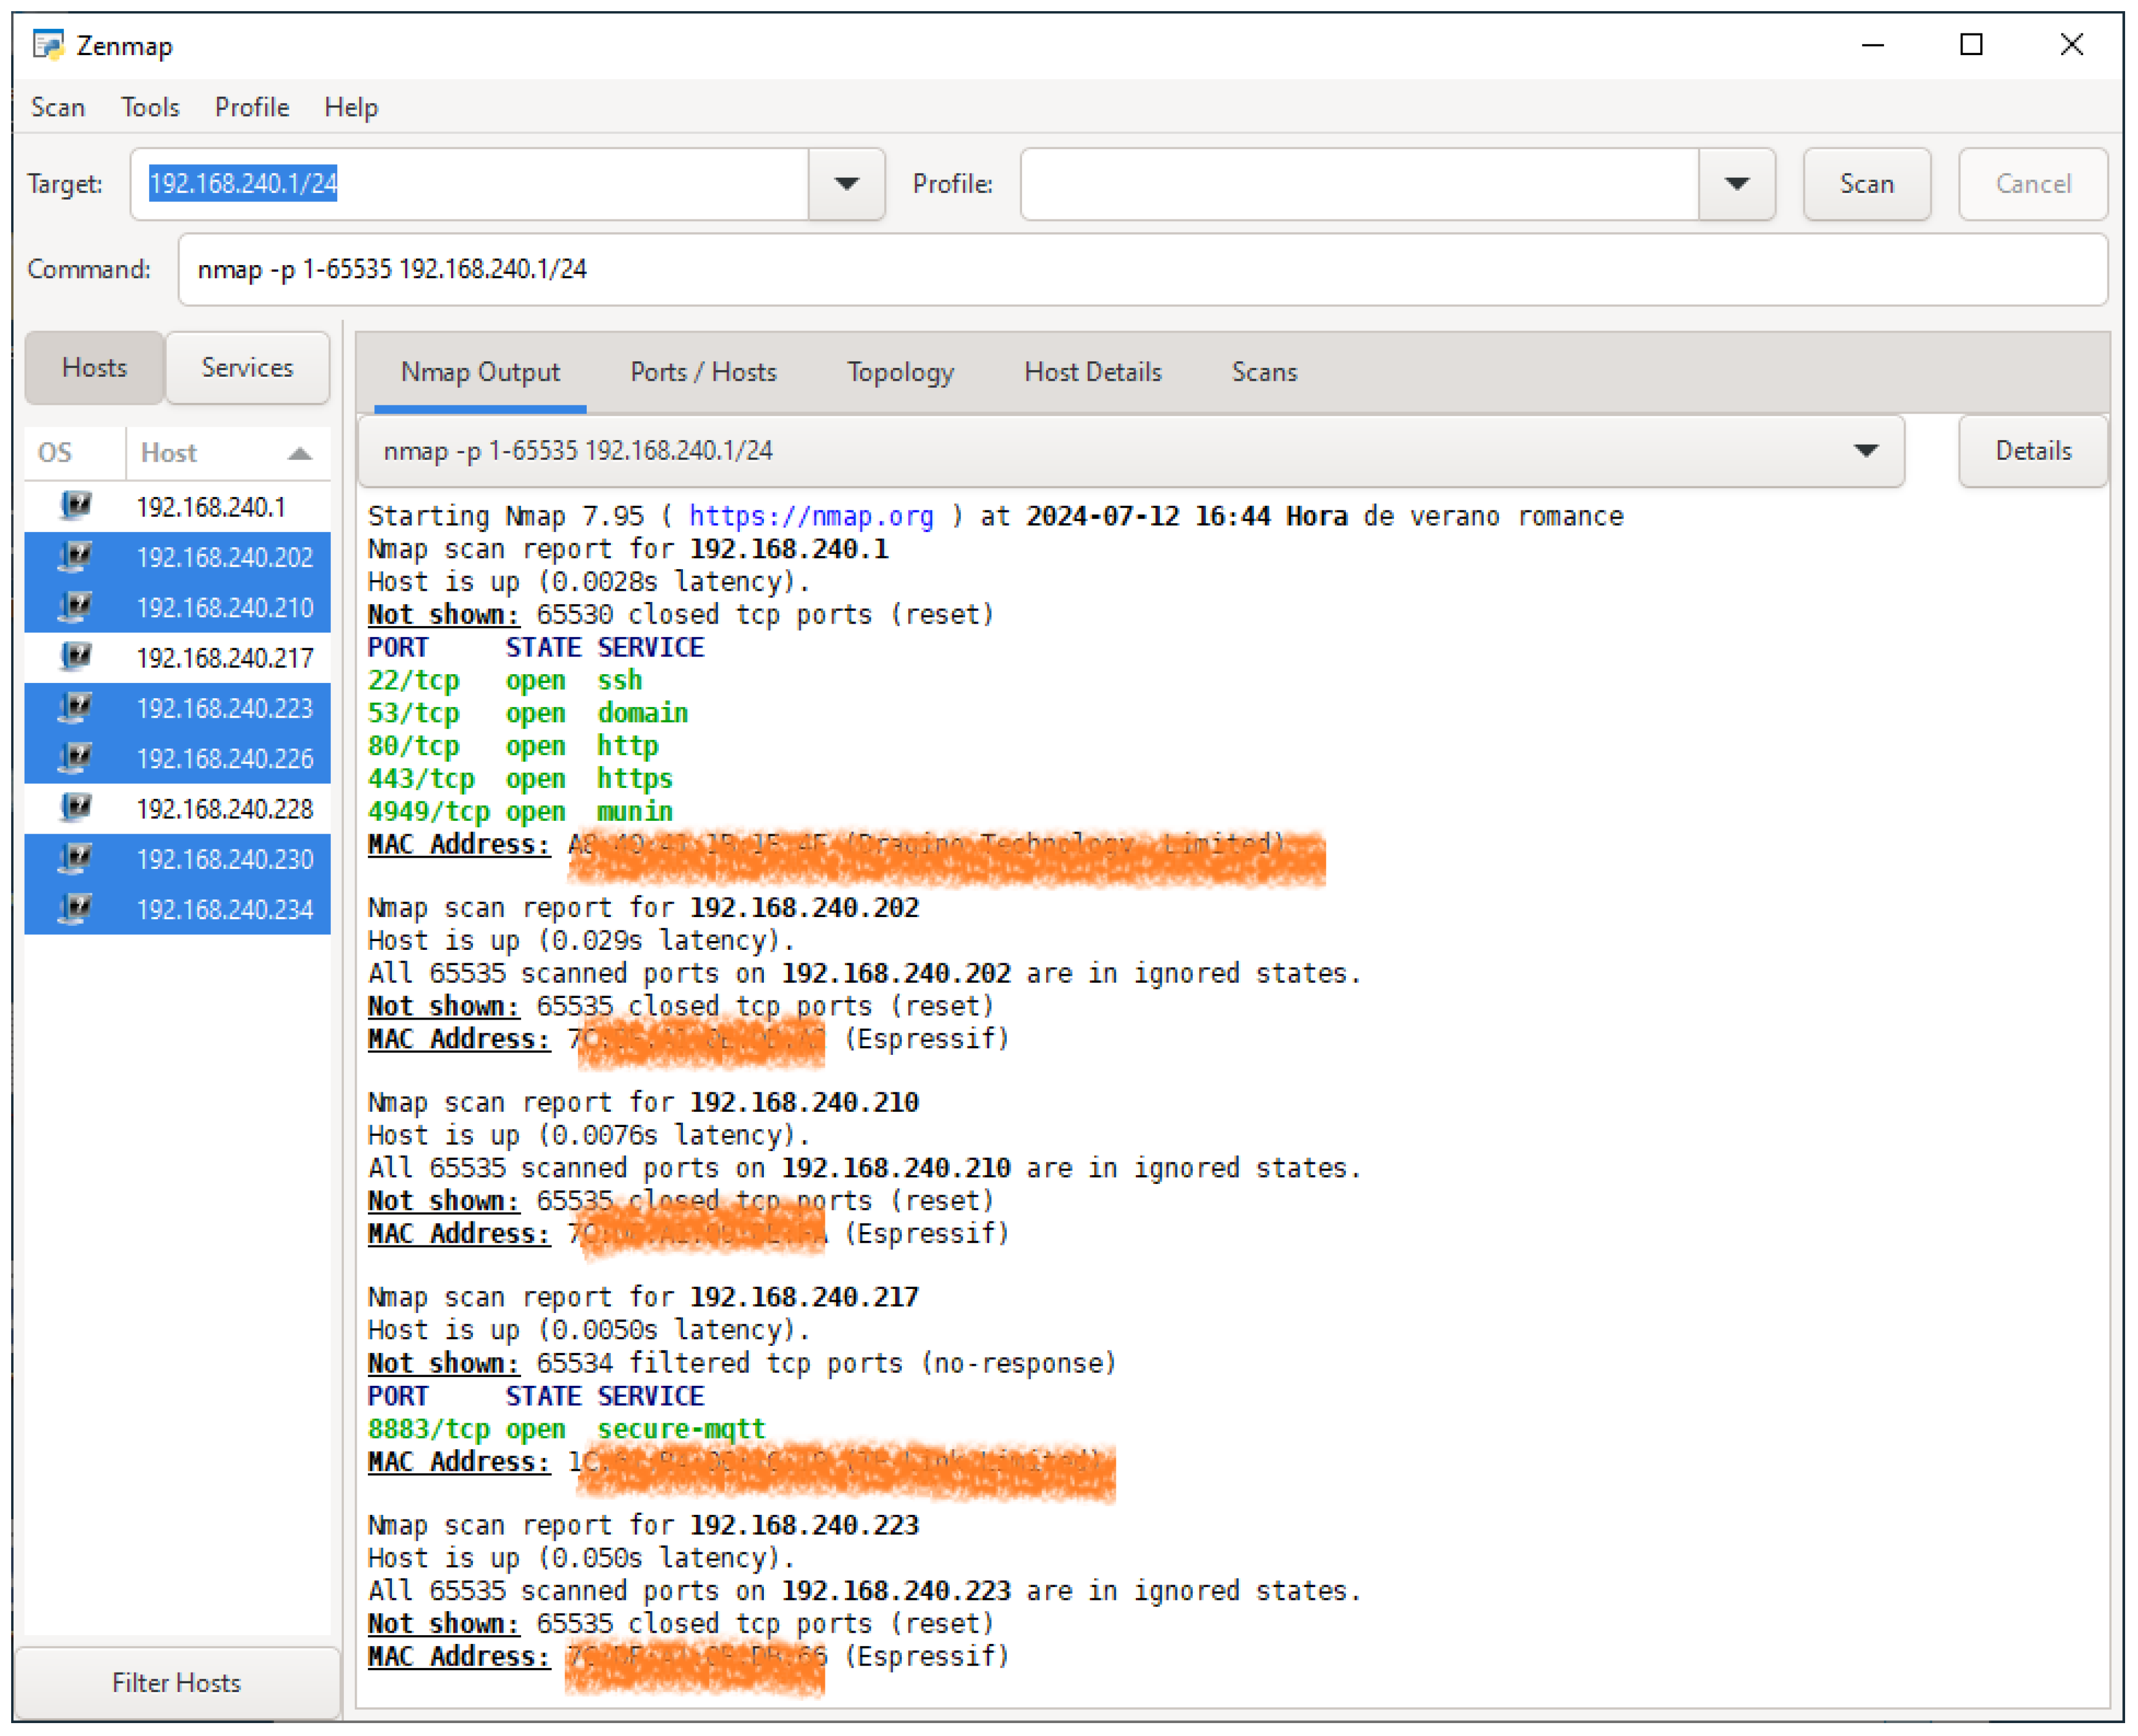Show the Services list panel
This screenshot has height=1736, width=2138.
click(247, 367)
